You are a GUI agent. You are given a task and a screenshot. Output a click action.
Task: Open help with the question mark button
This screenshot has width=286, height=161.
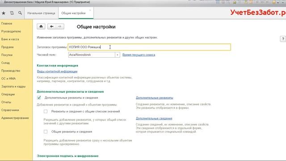[x=283, y=39]
